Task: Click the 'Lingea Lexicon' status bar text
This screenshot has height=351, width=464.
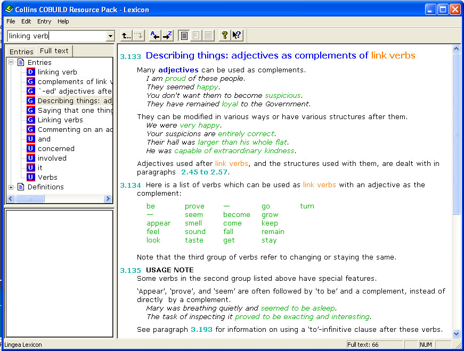Action: 23,345
